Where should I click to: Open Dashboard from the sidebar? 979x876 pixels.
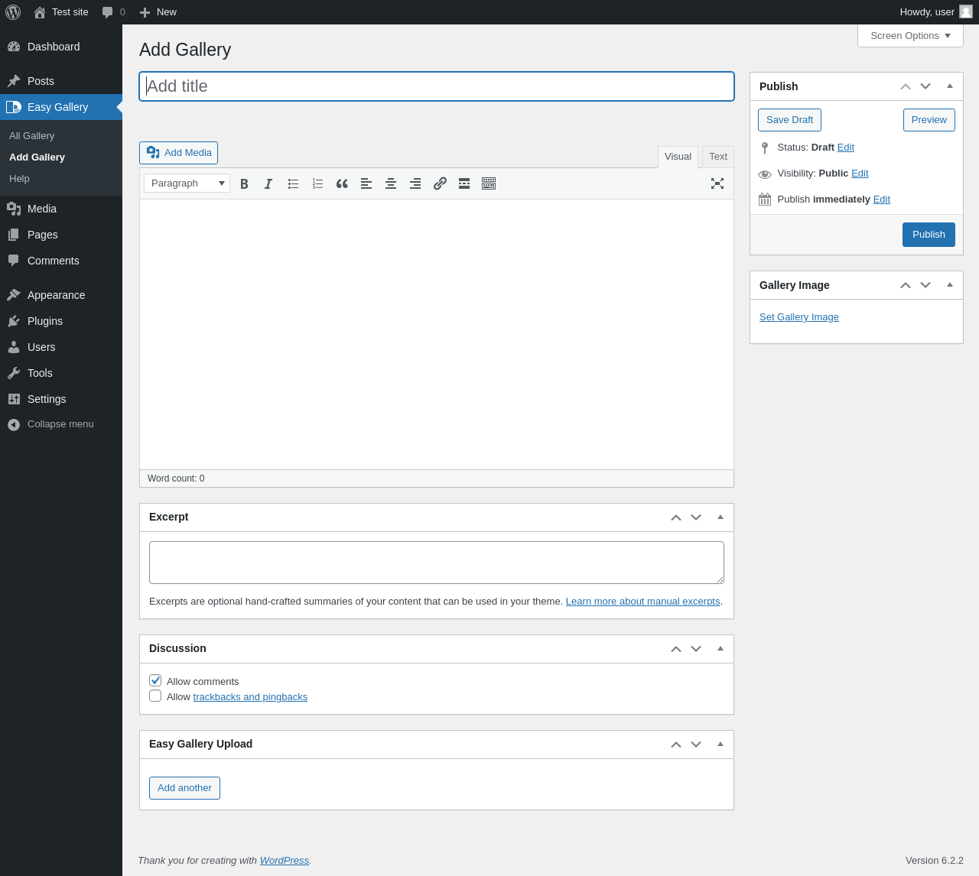(x=61, y=47)
